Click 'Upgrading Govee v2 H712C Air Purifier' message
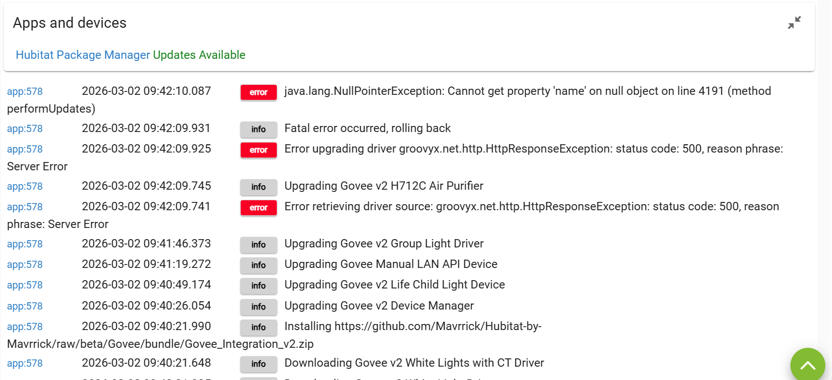 384,186
